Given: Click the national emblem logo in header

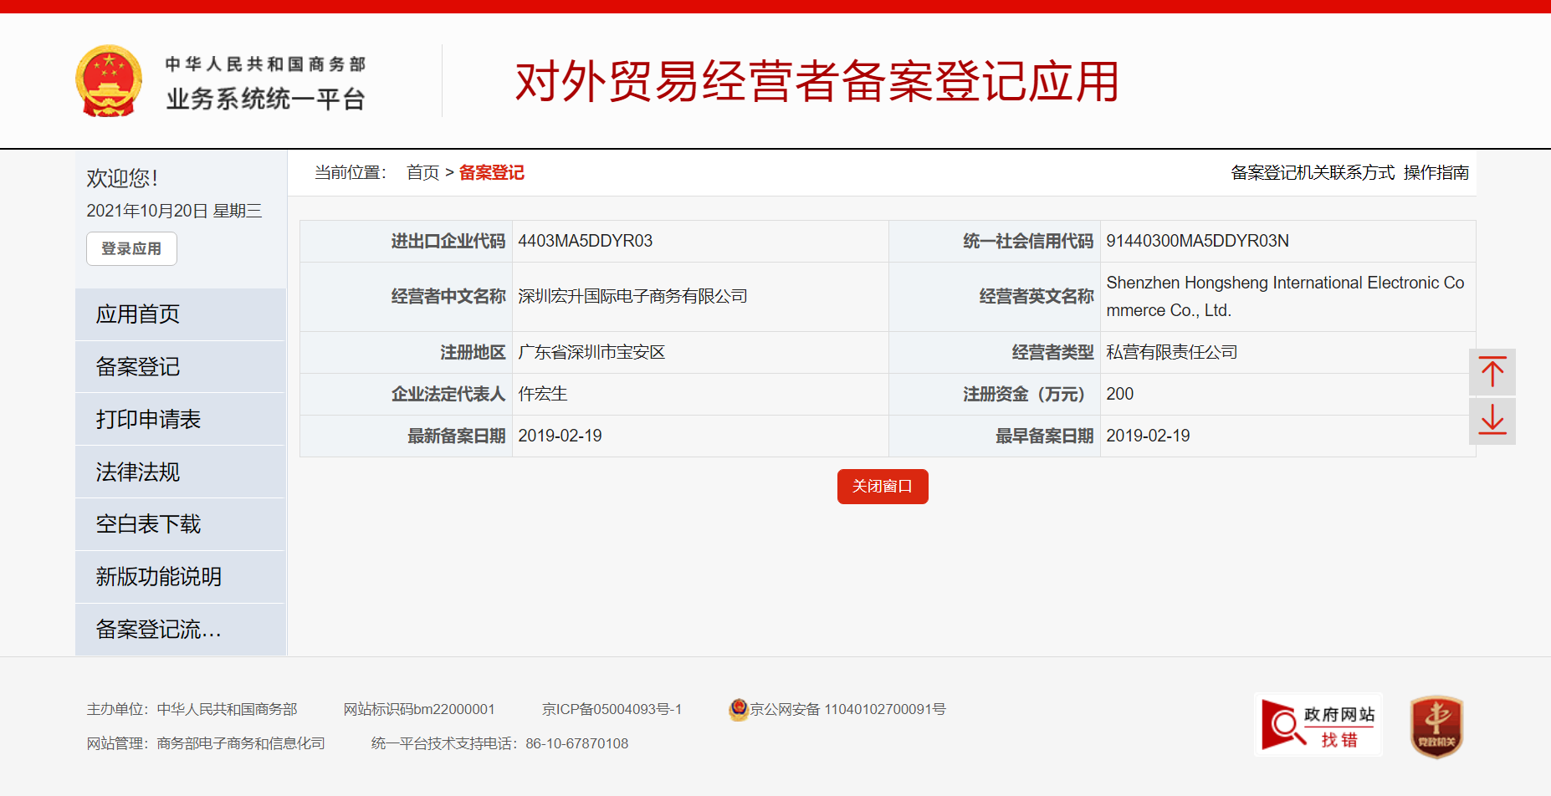Looking at the screenshot, I should click(109, 81).
